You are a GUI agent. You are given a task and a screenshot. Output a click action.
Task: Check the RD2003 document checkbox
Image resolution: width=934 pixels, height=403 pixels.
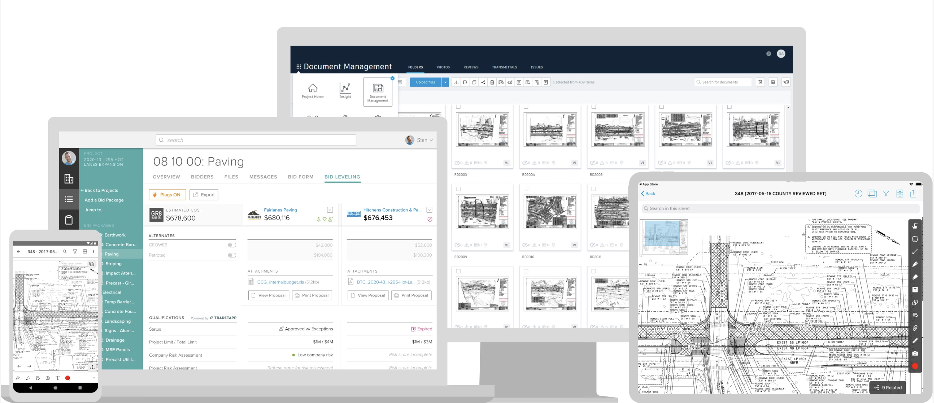(458, 107)
